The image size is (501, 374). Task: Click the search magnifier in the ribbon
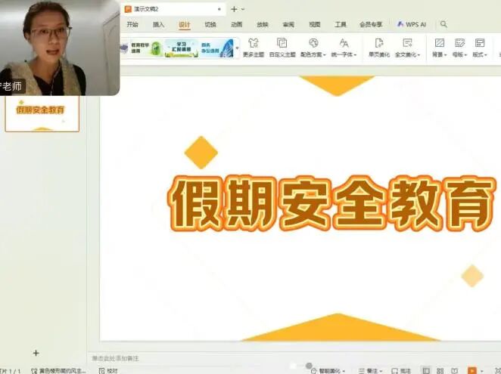[443, 24]
